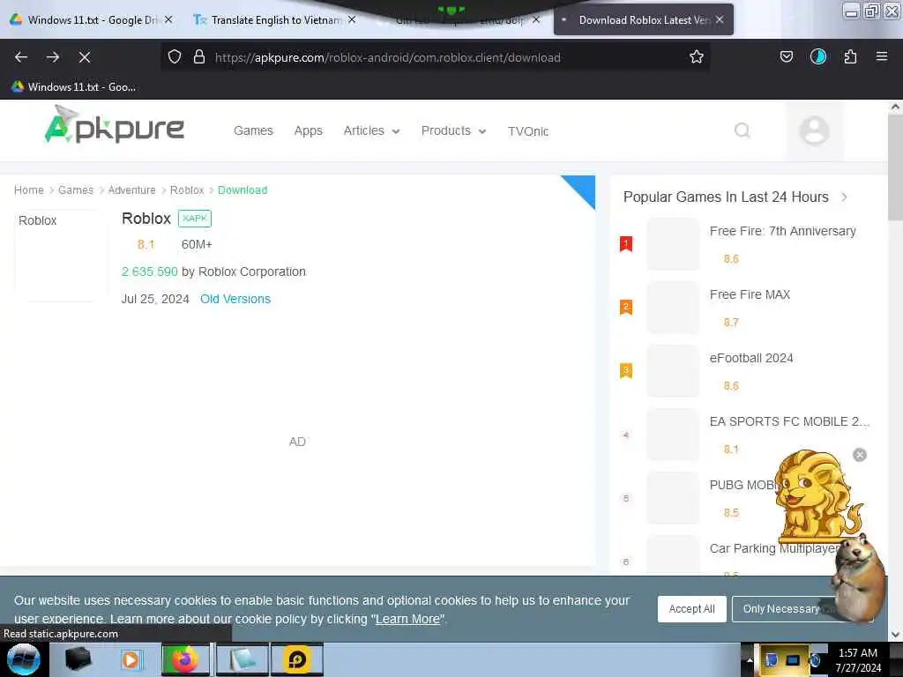
Task: Click the Adventure breadcrumb link
Action: pos(131,190)
